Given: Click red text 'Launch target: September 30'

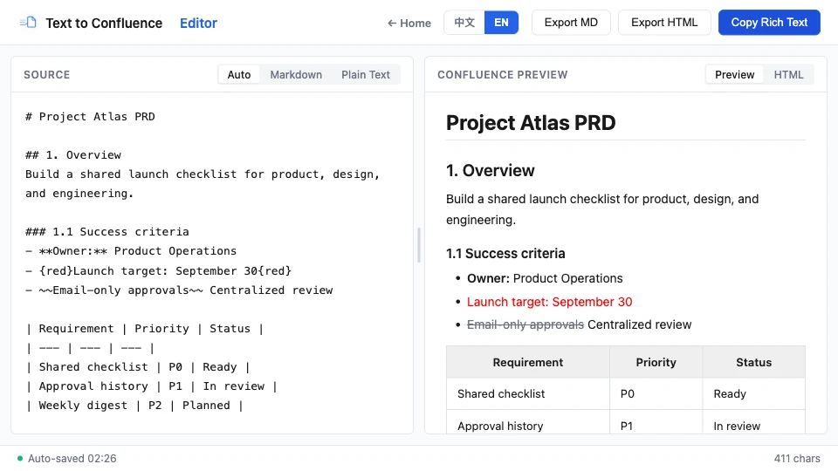Looking at the screenshot, I should tap(549, 302).
